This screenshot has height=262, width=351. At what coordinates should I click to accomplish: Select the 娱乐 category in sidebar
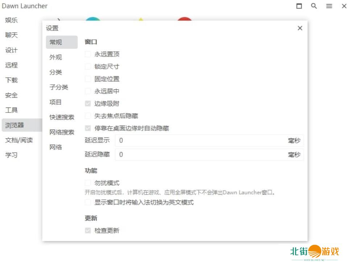tap(12, 20)
